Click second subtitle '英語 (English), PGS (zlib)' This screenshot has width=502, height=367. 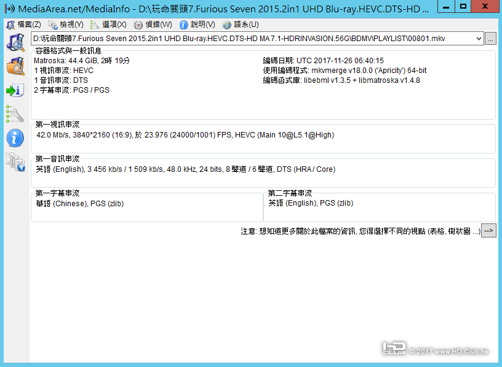311,203
